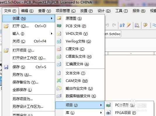Click 另存为 (A)... entry
Image resolution: width=156 pixels, height=116 pixels.
[x=29, y=75]
